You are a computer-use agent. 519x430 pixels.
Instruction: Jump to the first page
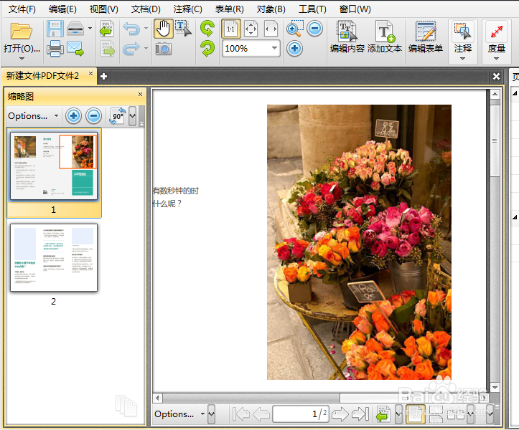240,414
